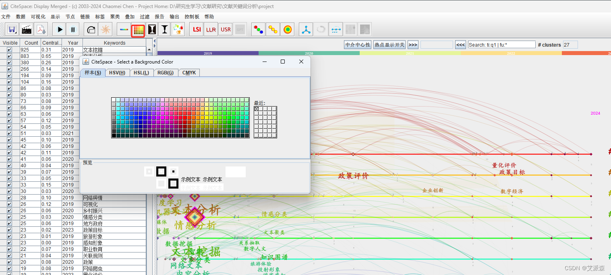611x275 pixels.
Task: Label clusters using the LSI icon
Action: [197, 29]
